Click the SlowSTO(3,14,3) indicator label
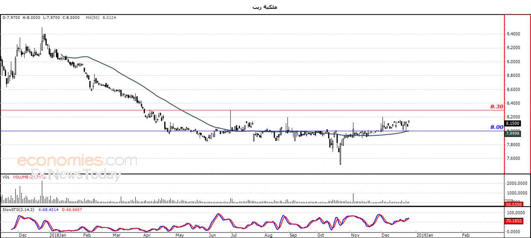Viewport: 531px width, 238px height. (x=18, y=209)
